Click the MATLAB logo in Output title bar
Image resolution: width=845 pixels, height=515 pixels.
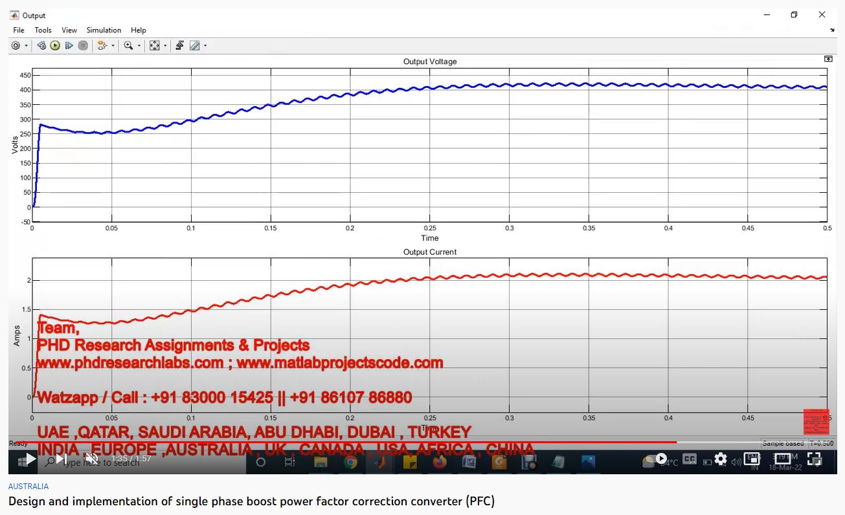point(15,15)
